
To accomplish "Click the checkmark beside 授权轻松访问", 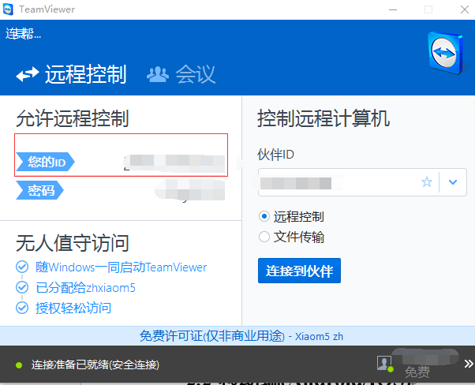I will coord(22,308).
